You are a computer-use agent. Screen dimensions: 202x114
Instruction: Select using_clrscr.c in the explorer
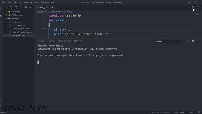[x=19, y=35]
